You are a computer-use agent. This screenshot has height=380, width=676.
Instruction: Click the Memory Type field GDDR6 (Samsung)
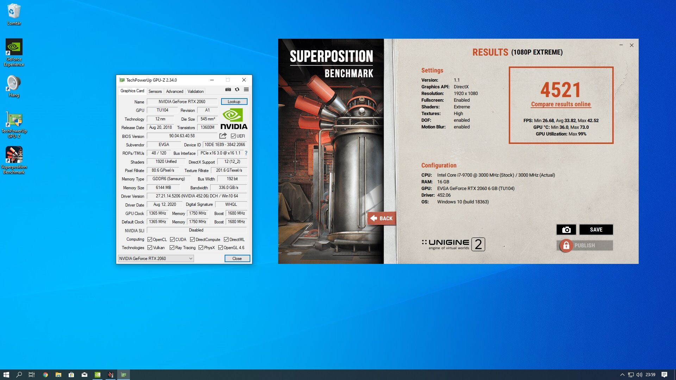tap(168, 179)
